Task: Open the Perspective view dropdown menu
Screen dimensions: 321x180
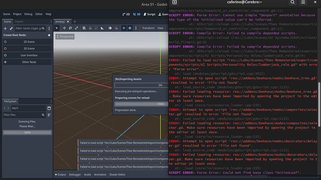Action: (65, 37)
